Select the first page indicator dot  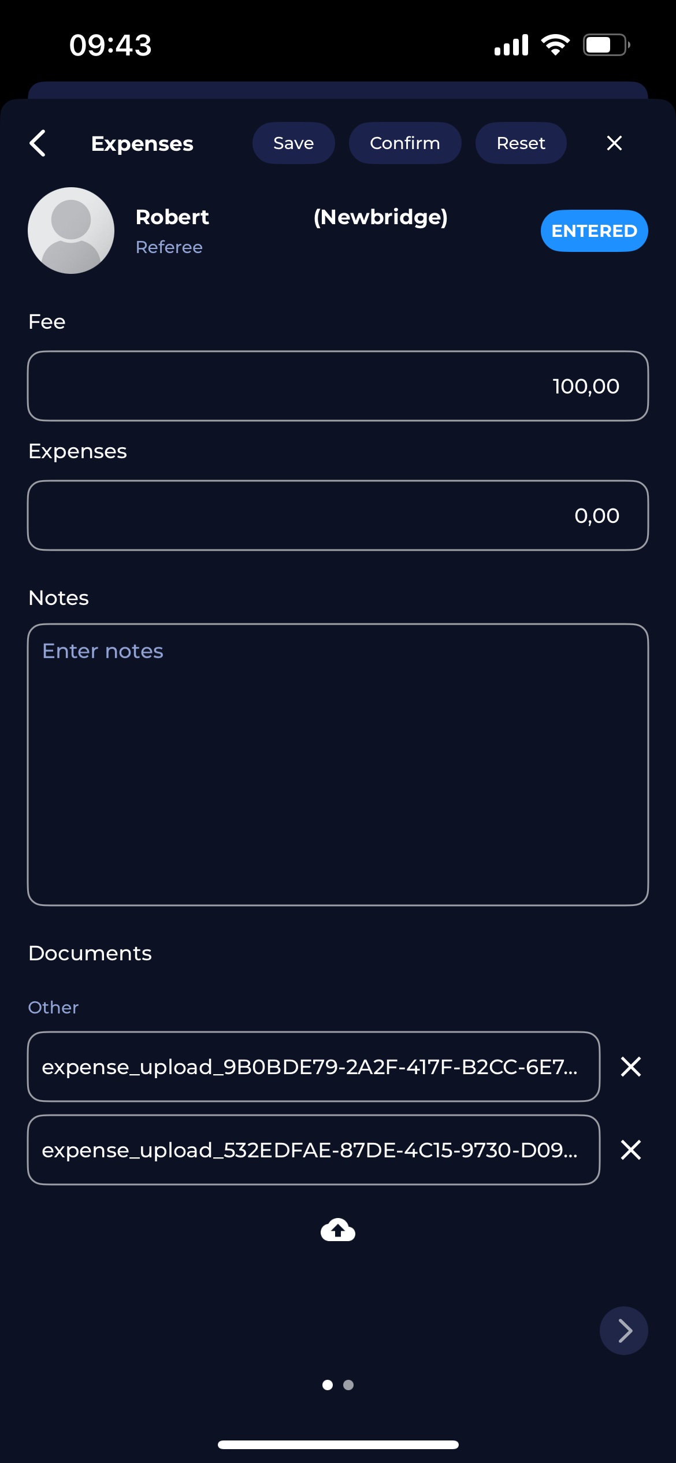coord(328,1385)
